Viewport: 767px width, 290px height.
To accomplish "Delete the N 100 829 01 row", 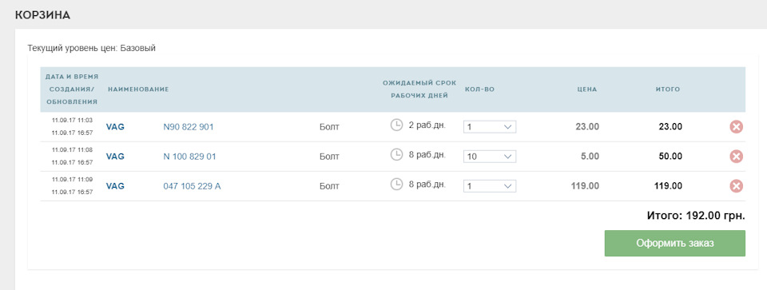I will [x=736, y=157].
